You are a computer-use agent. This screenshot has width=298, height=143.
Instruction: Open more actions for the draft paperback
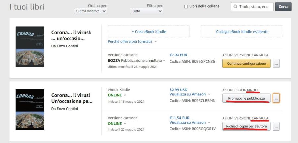point(276,63)
